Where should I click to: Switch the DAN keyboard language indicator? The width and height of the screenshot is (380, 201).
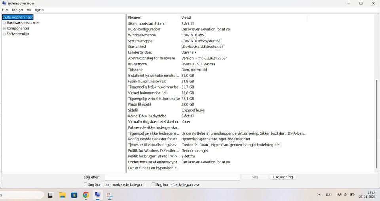coord(329,195)
